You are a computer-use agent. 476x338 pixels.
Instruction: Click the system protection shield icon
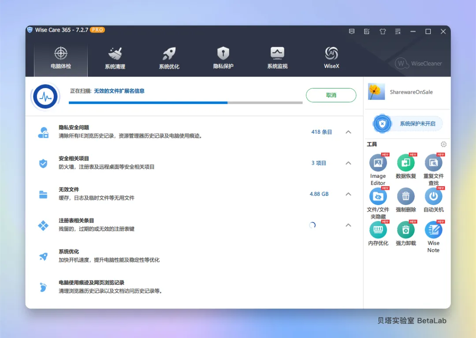tap(382, 124)
